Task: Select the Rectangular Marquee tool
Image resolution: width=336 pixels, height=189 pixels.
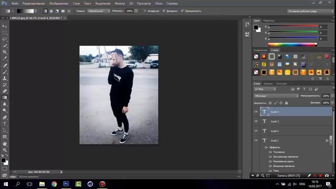Action: (5, 33)
